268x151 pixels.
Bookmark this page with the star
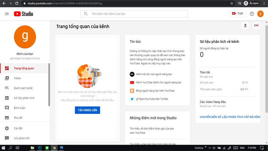point(232,3)
